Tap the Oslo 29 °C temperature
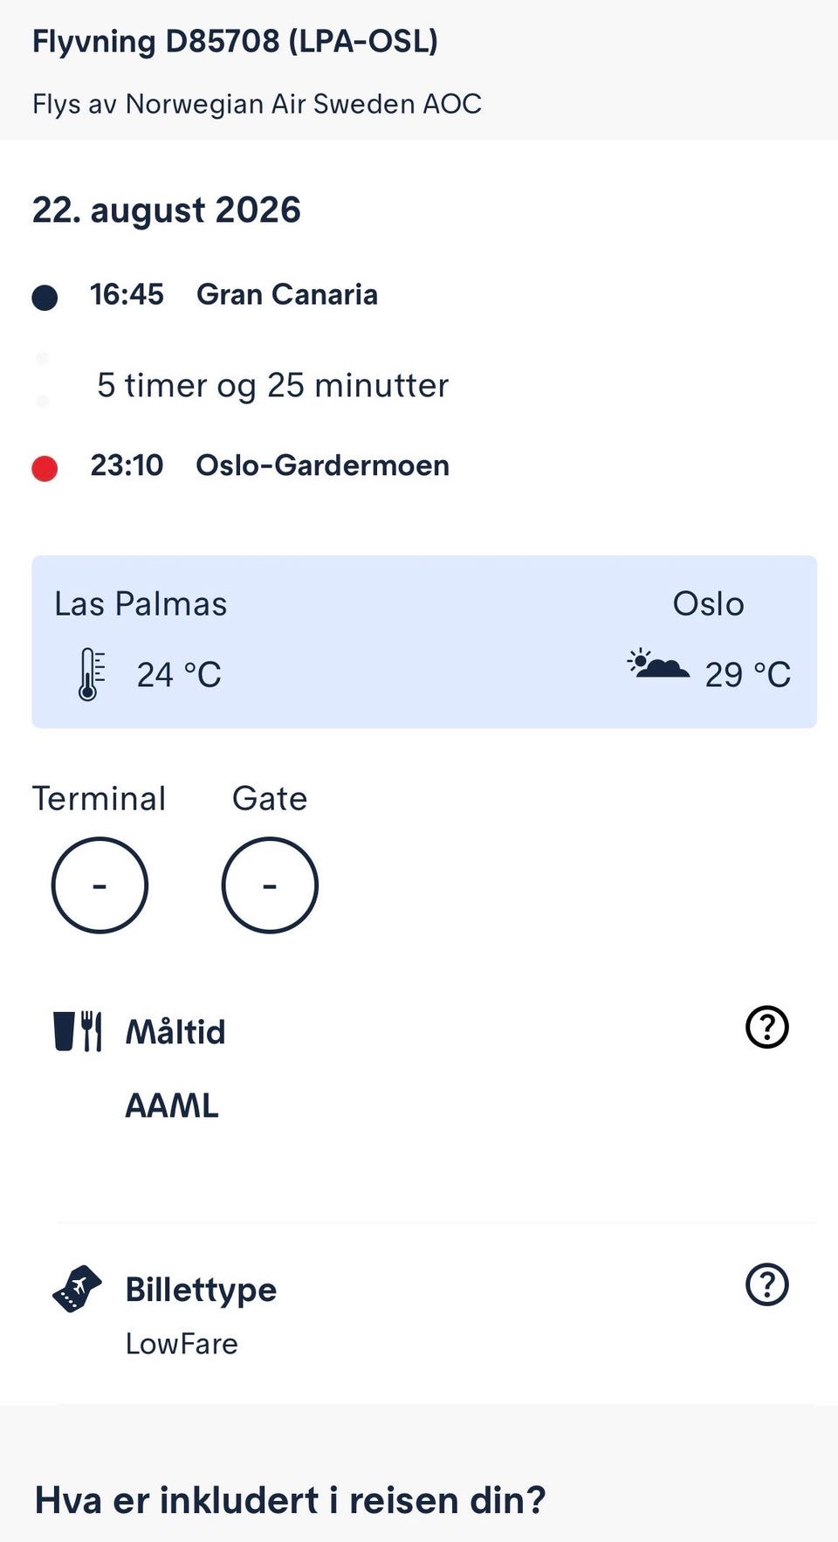 [747, 674]
